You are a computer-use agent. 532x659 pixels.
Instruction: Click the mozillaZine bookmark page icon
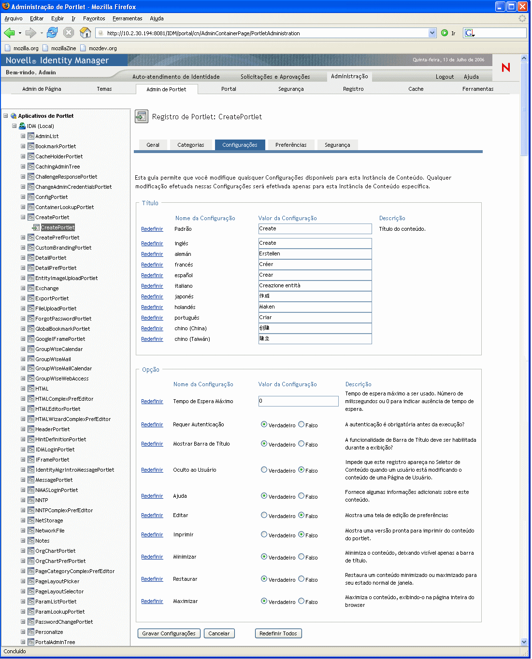click(45, 48)
